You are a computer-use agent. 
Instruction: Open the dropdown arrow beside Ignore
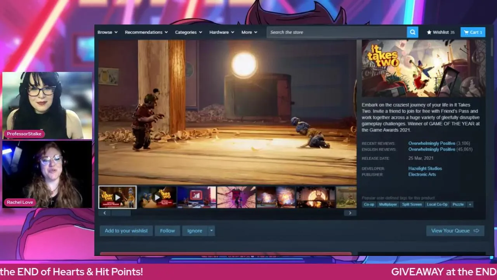tap(212, 231)
